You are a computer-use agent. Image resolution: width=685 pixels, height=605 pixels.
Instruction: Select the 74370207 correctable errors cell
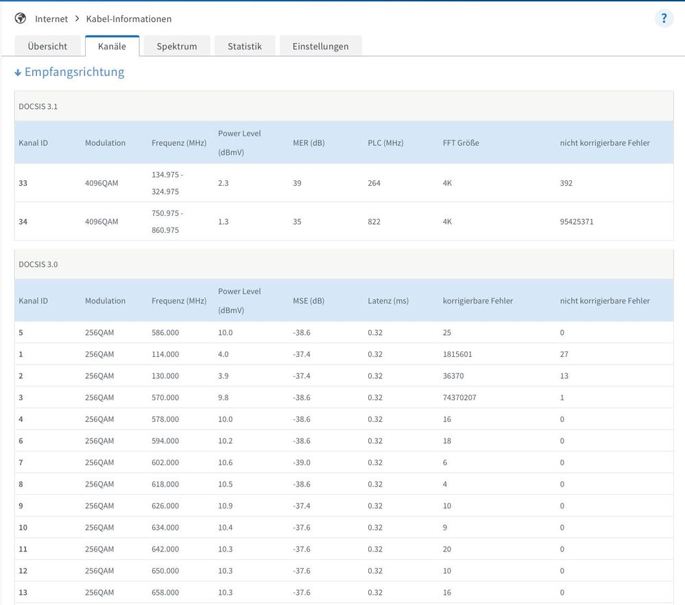pyautogui.click(x=459, y=397)
